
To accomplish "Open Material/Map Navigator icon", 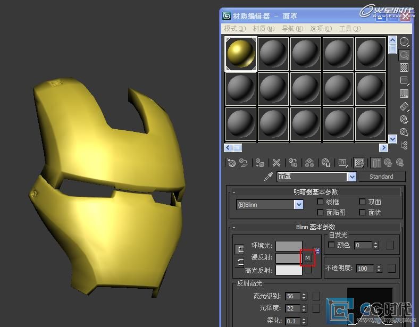I will pyautogui.click(x=404, y=145).
